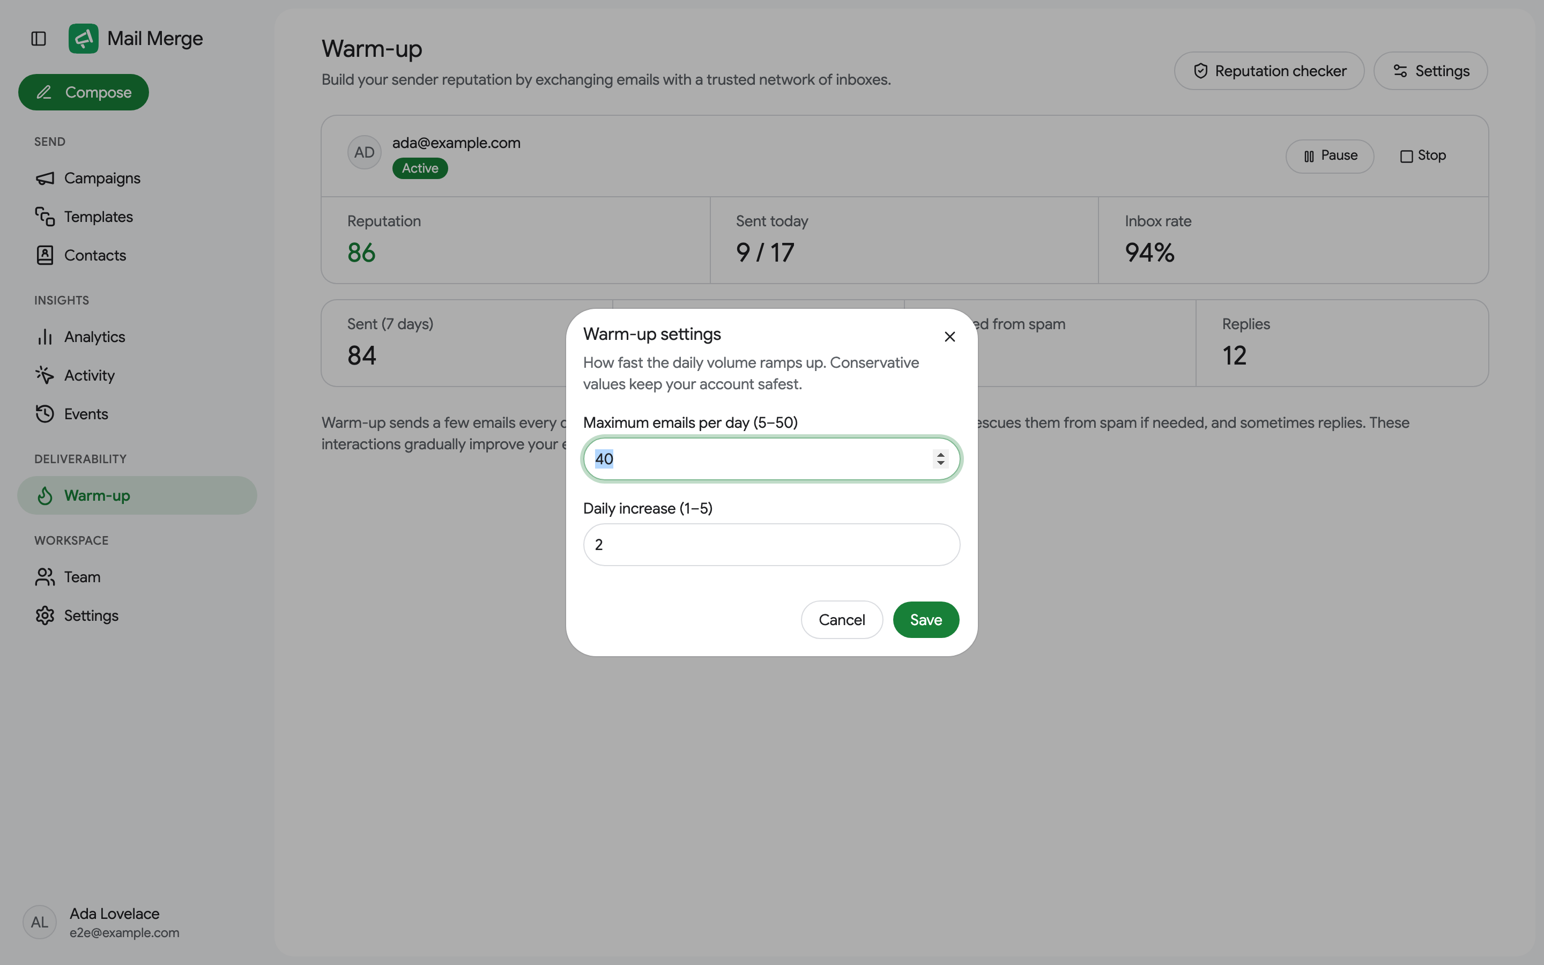Click the e2e@example.com profile email
The height and width of the screenshot is (965, 1544).
tap(124, 932)
